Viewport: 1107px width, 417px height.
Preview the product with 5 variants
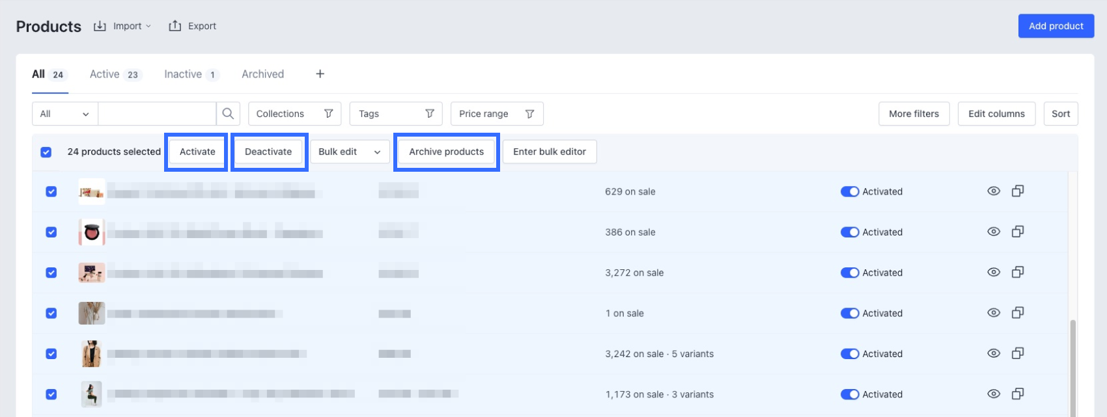(993, 353)
